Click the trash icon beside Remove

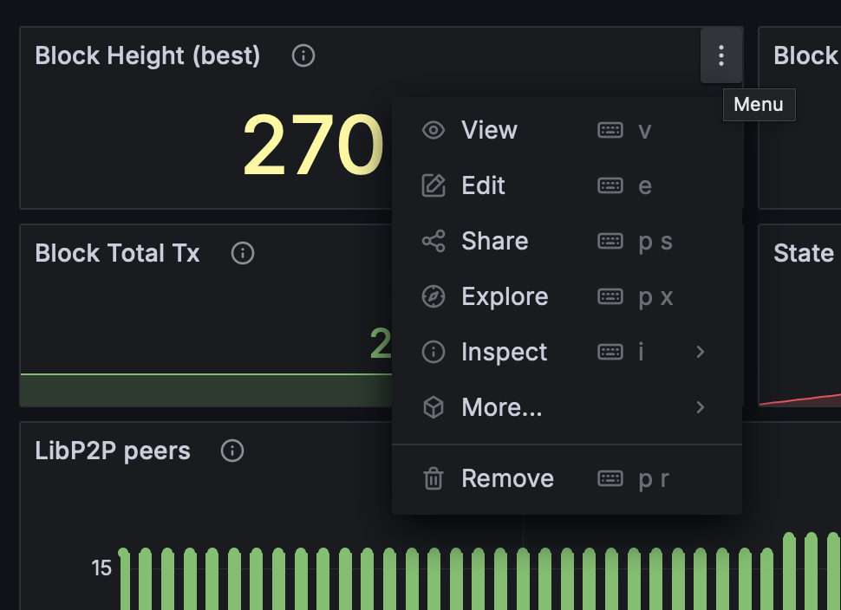click(x=433, y=478)
